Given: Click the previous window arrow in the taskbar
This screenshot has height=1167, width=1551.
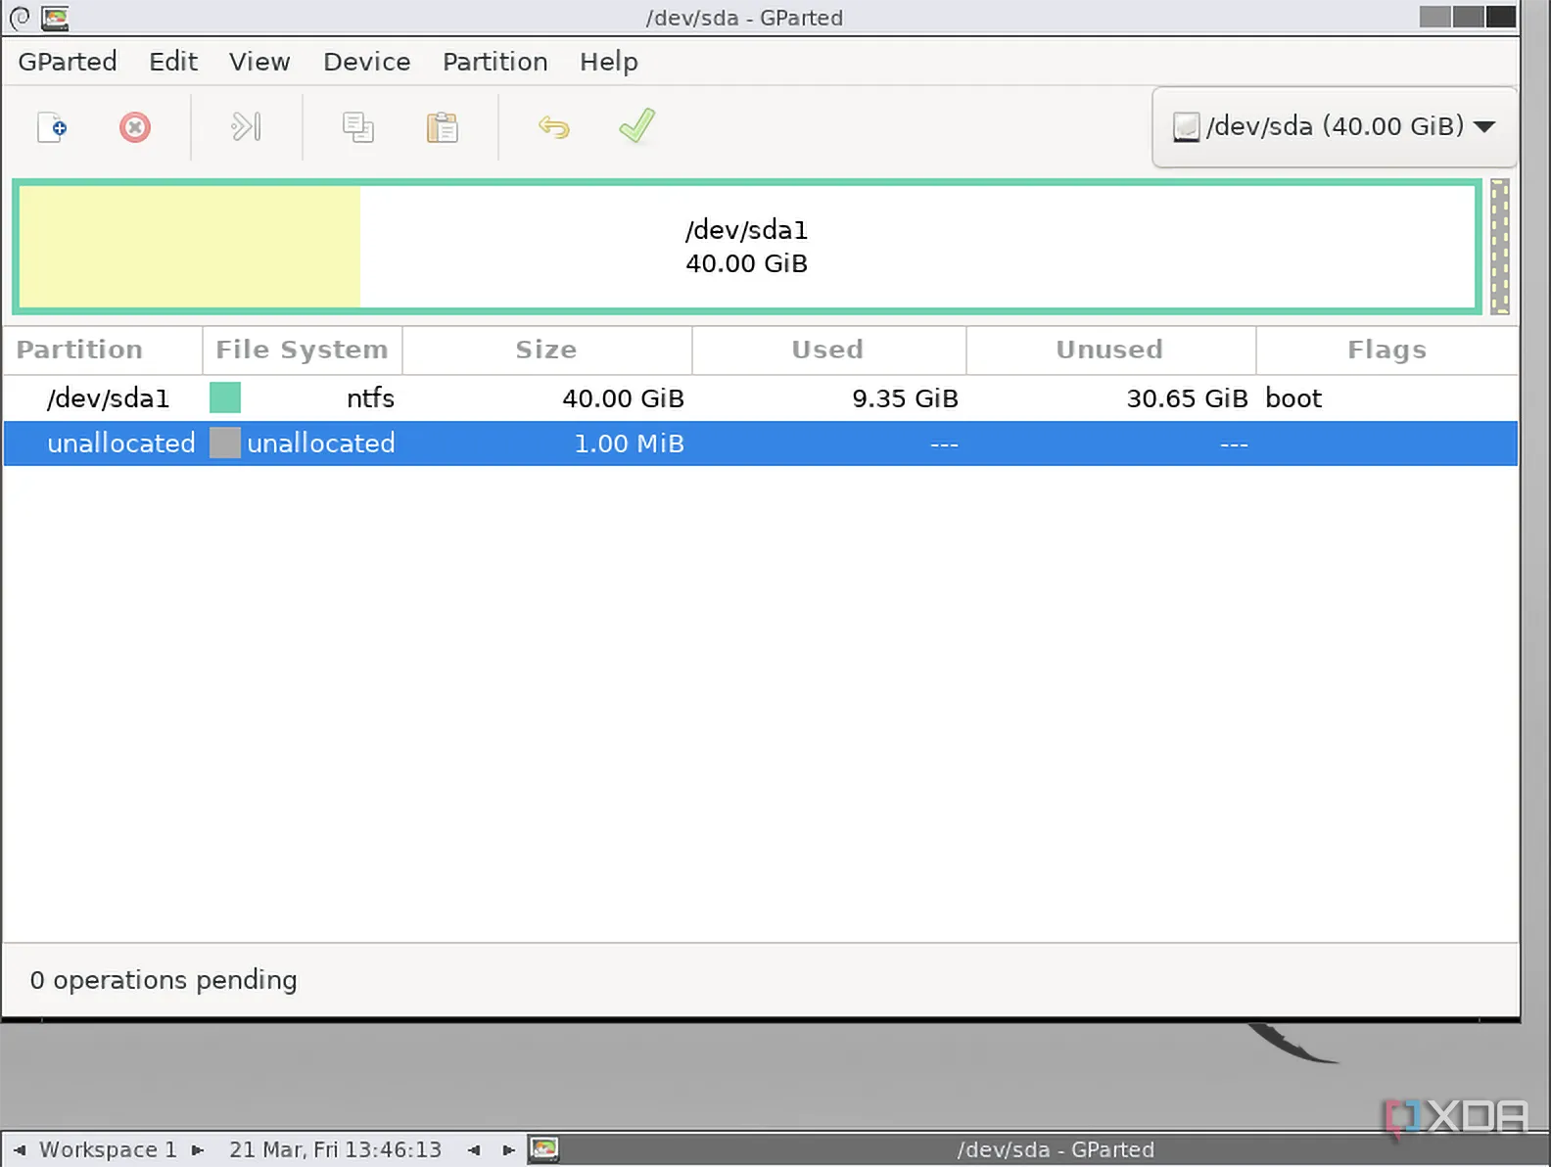Looking at the screenshot, I should click(474, 1150).
